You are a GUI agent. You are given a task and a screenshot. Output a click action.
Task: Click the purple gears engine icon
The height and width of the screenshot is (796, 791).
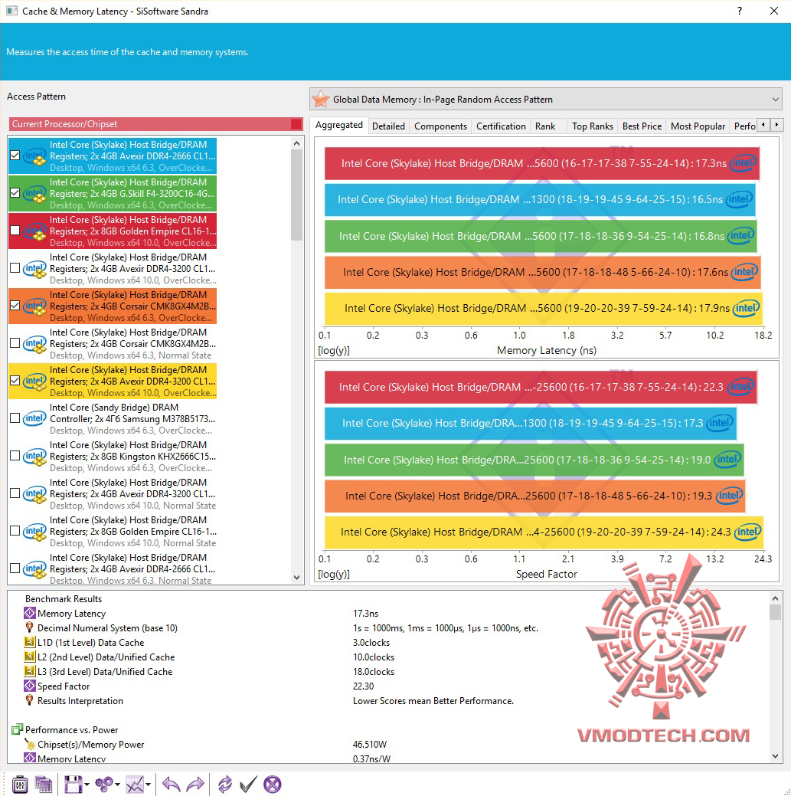(104, 785)
